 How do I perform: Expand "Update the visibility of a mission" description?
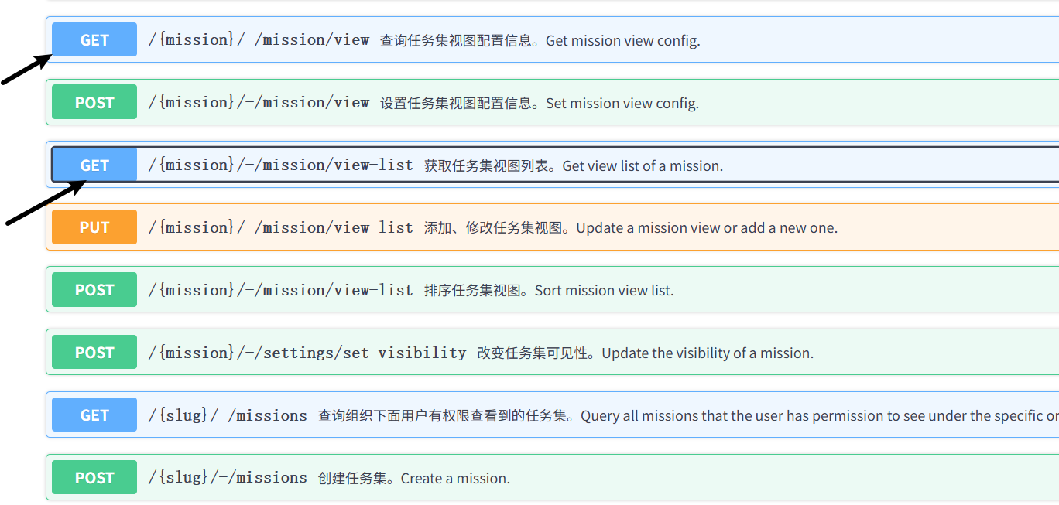tap(645, 353)
